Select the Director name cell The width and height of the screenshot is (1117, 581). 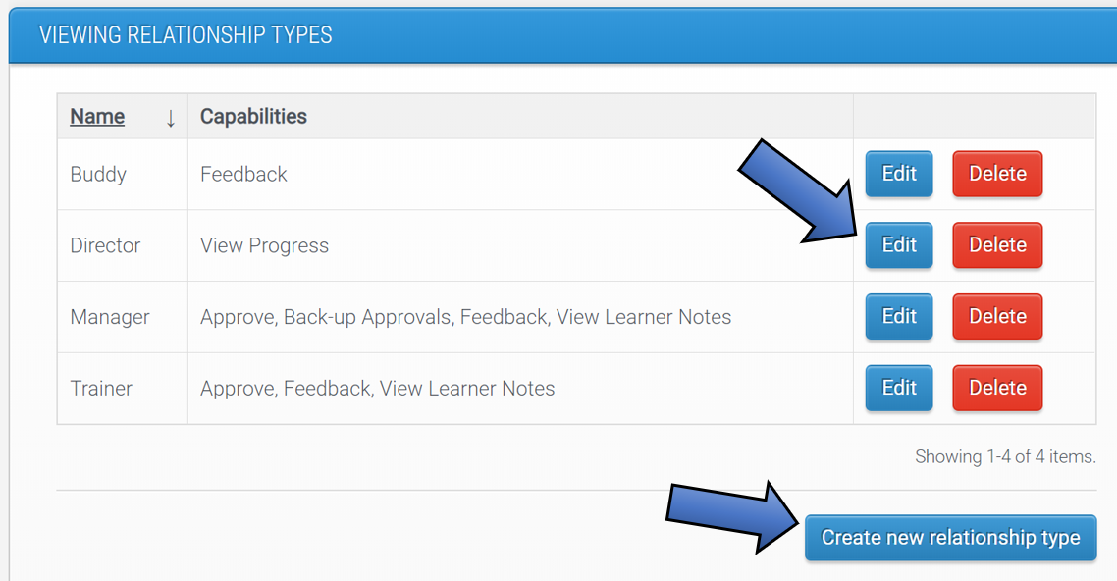[x=105, y=245]
